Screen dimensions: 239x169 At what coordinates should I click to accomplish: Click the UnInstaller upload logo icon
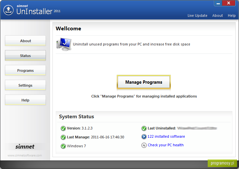(x=8, y=10)
